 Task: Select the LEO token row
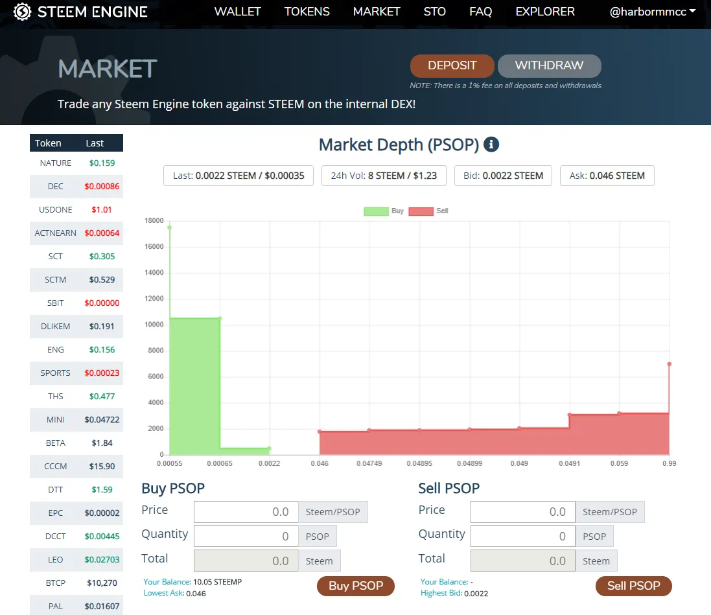[x=76, y=560]
